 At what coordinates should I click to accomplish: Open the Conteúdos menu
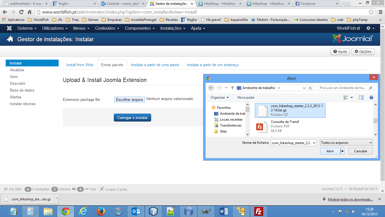(107, 28)
